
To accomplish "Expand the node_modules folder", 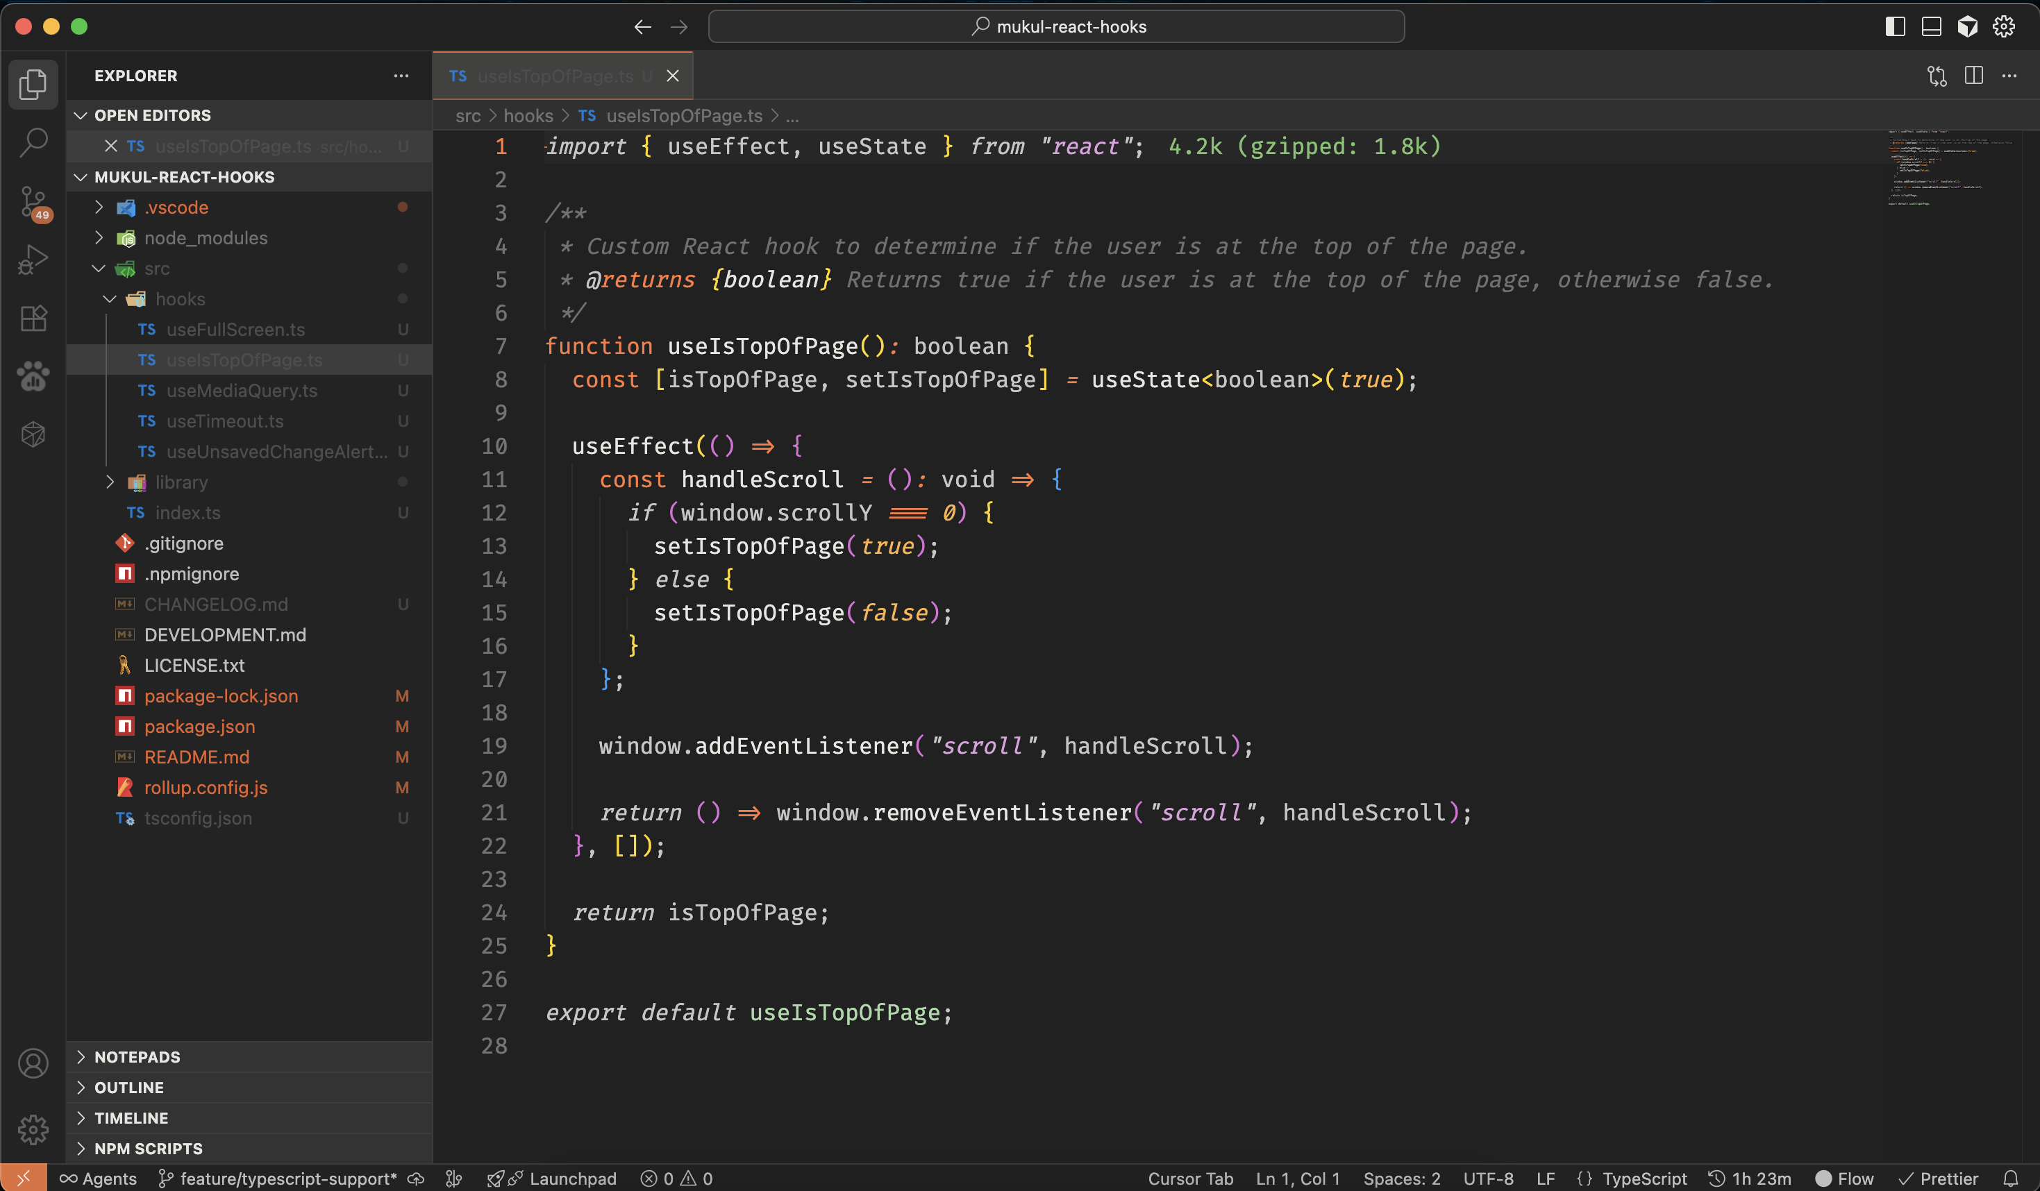I will coord(249,238).
